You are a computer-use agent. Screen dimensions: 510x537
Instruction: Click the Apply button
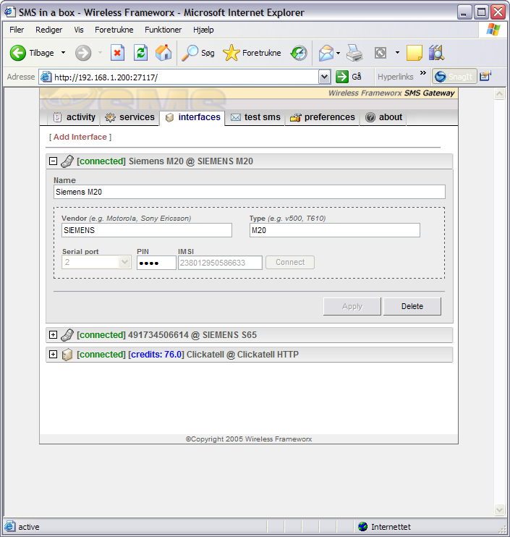point(352,306)
